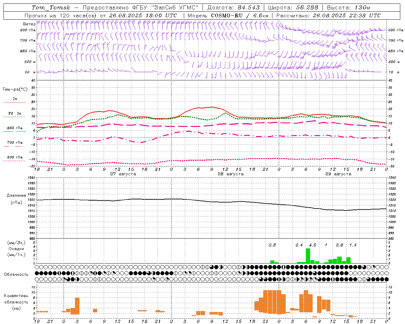Click the '28 августа' date label
Viewport: 405px width, 324px height.
[231, 174]
